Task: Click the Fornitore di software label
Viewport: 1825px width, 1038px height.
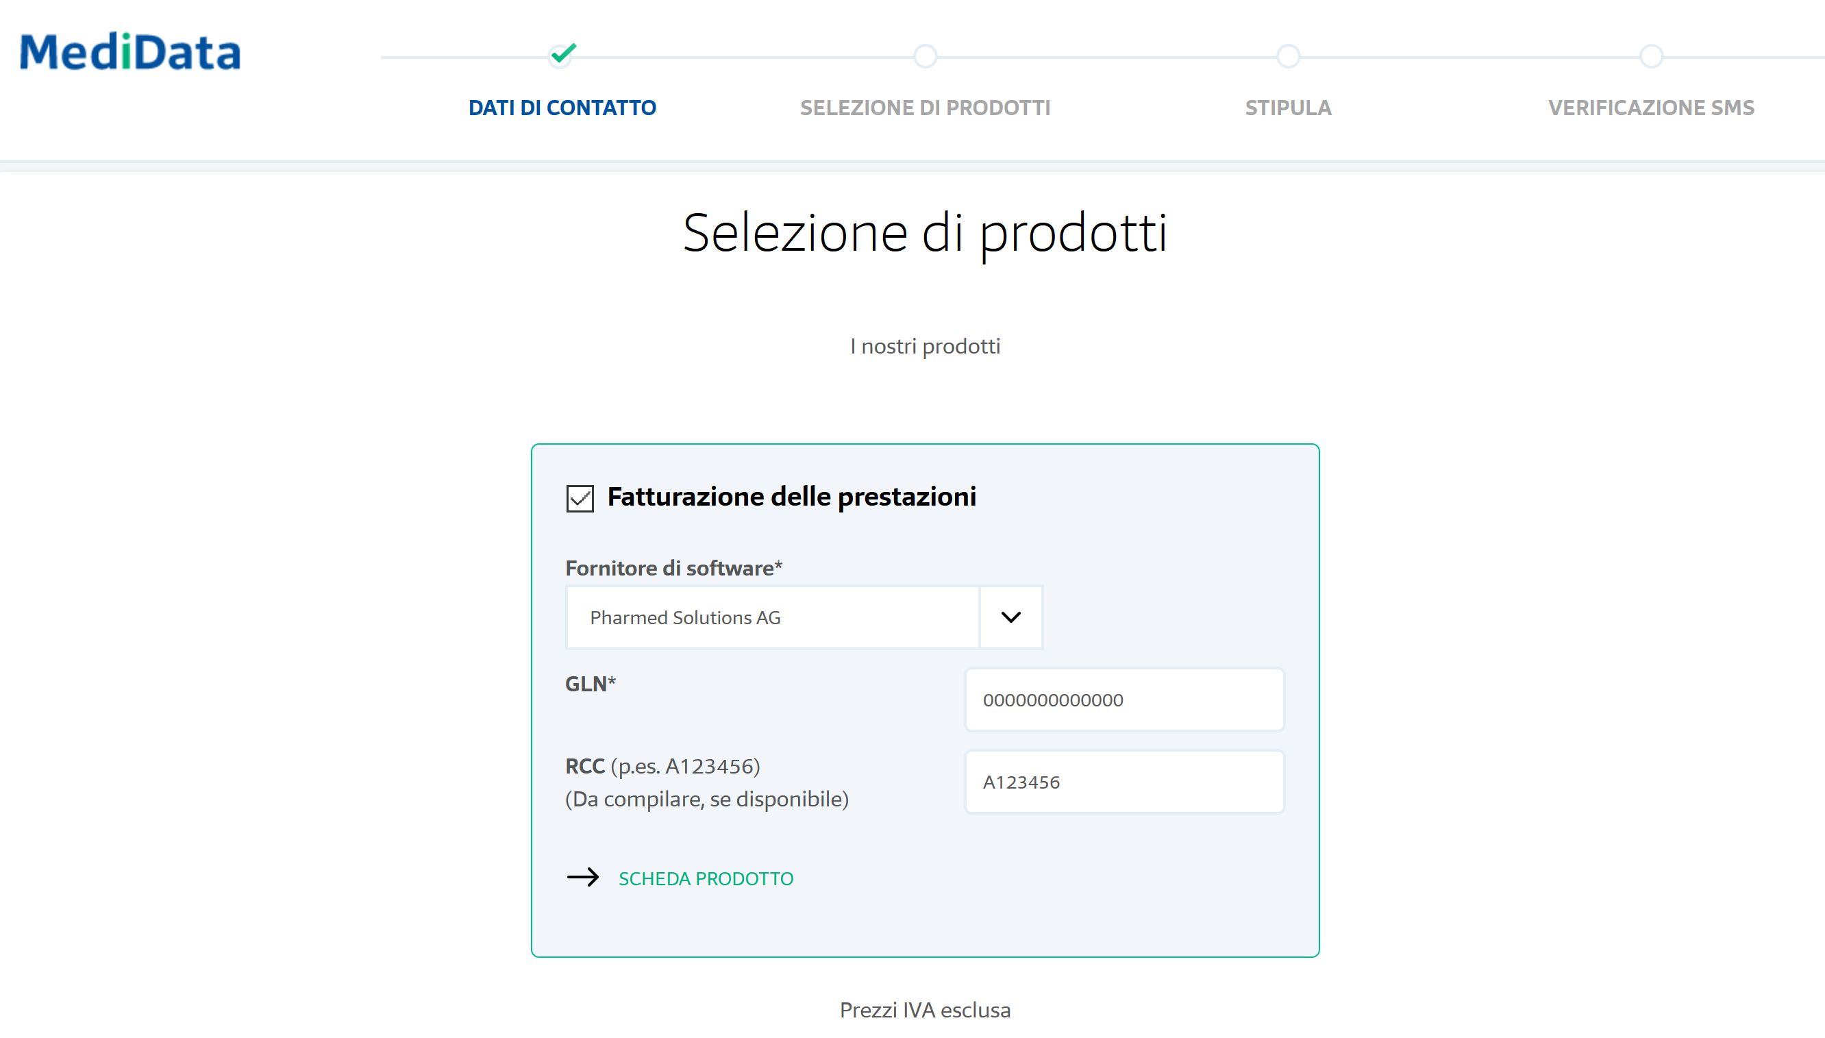Action: tap(673, 568)
